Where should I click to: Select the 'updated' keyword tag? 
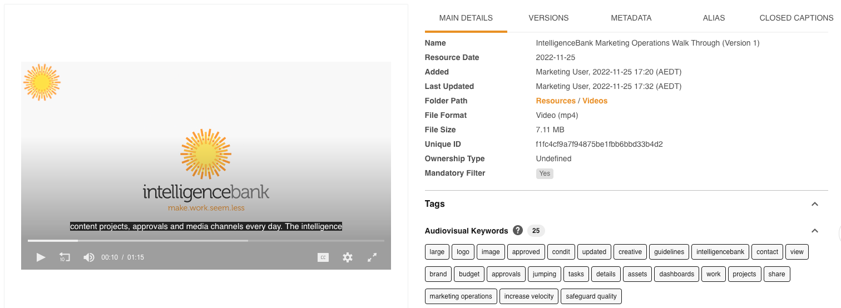pos(594,252)
